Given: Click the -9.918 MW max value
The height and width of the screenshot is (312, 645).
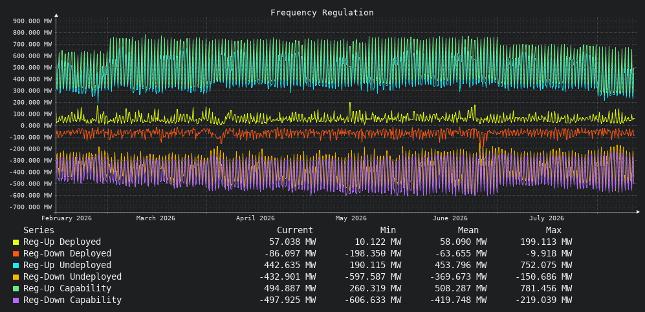Looking at the screenshot, I should pos(549,254).
